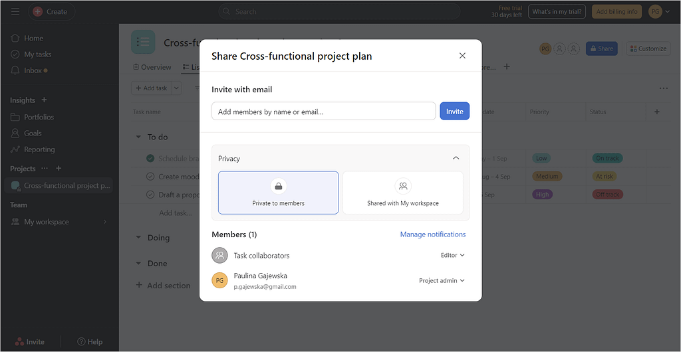
Task: Click the blue Invite button
Action: click(455, 111)
